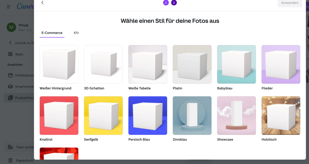Pick the Senfgelb yellow style
Image resolution: width=309 pixels, height=164 pixels.
point(103,116)
